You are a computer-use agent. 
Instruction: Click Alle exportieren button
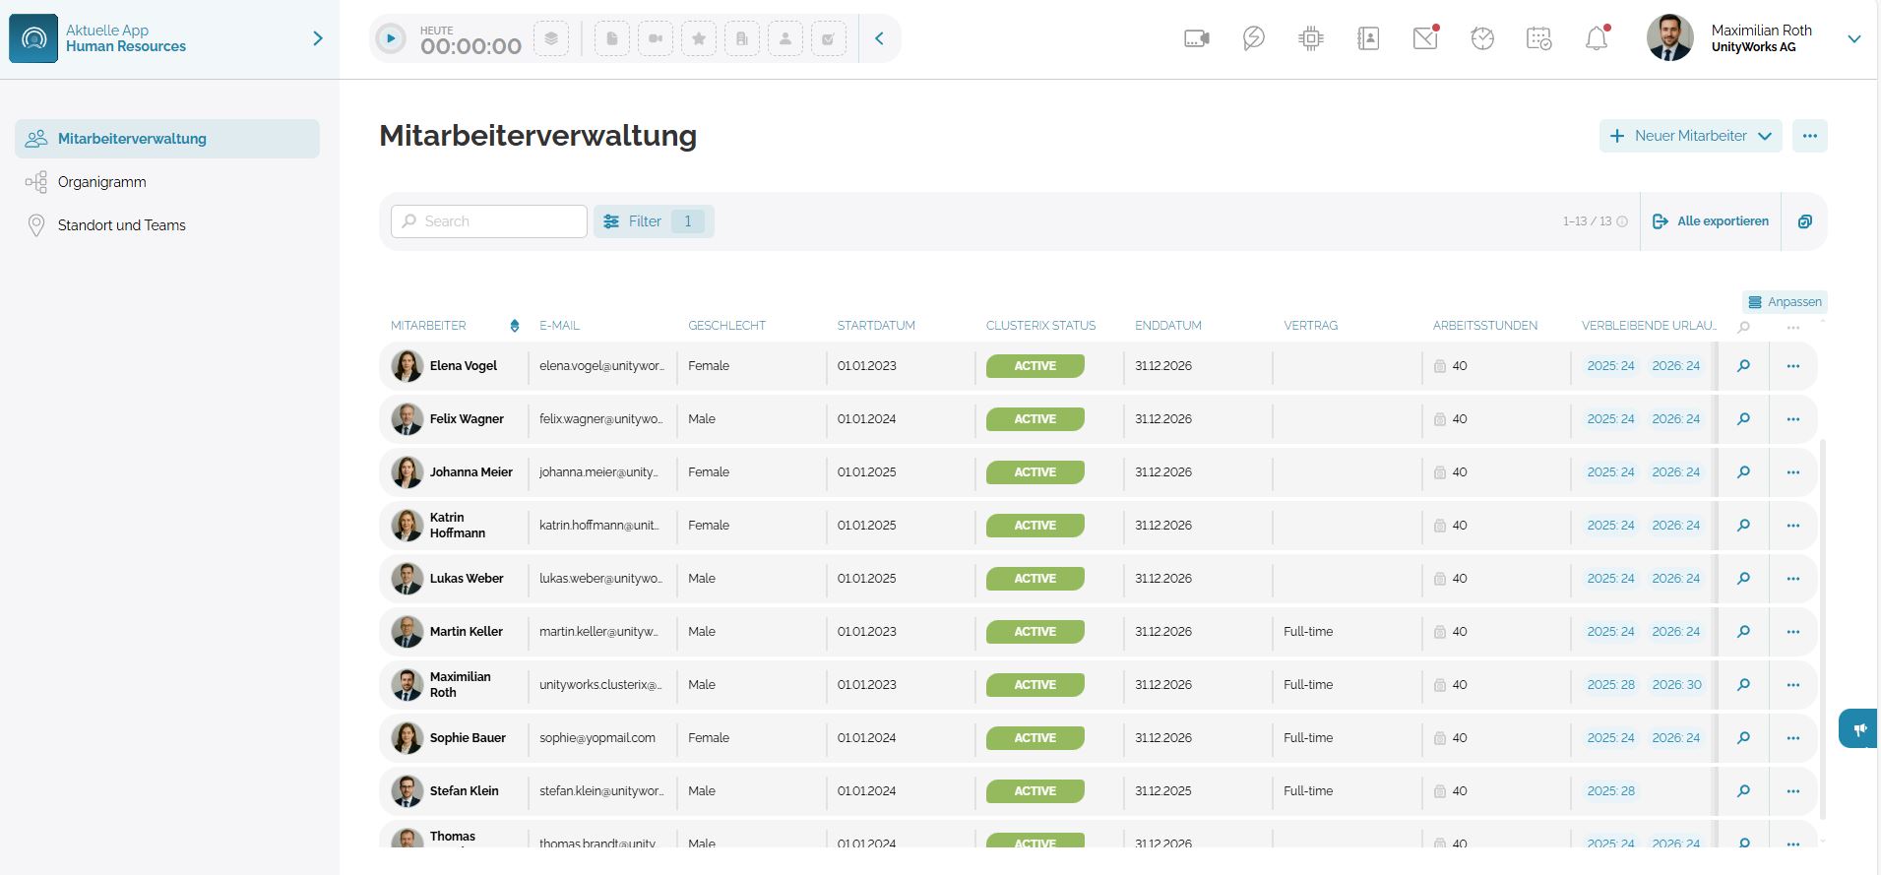(1711, 221)
